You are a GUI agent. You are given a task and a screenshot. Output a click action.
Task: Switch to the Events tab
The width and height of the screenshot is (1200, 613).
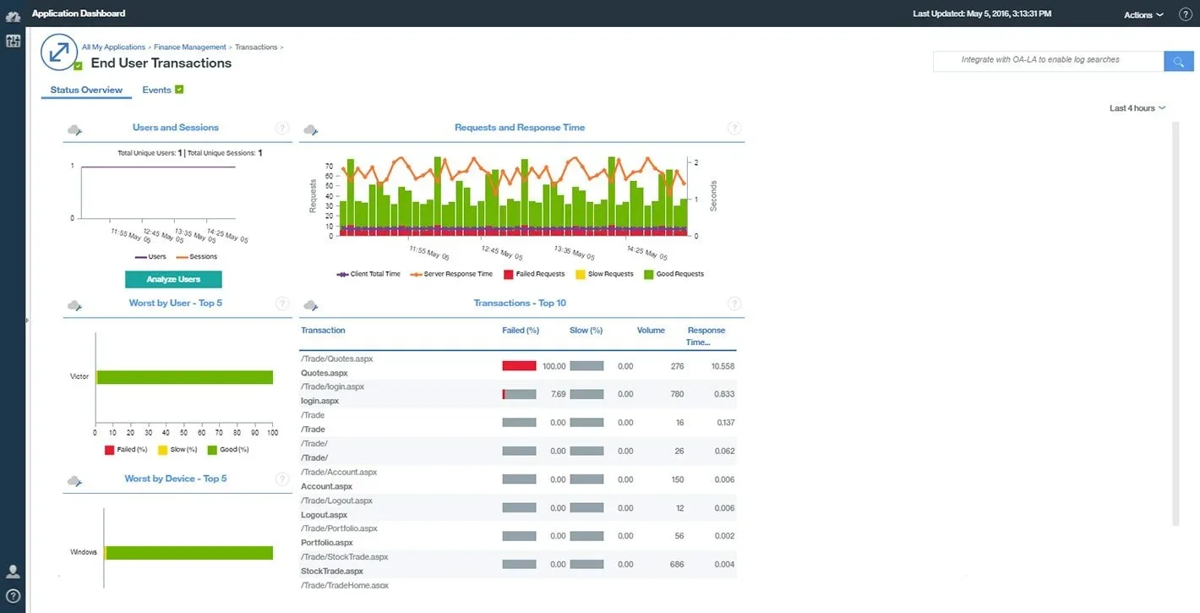point(156,90)
